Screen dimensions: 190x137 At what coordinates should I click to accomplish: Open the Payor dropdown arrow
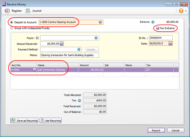coord(96,38)
